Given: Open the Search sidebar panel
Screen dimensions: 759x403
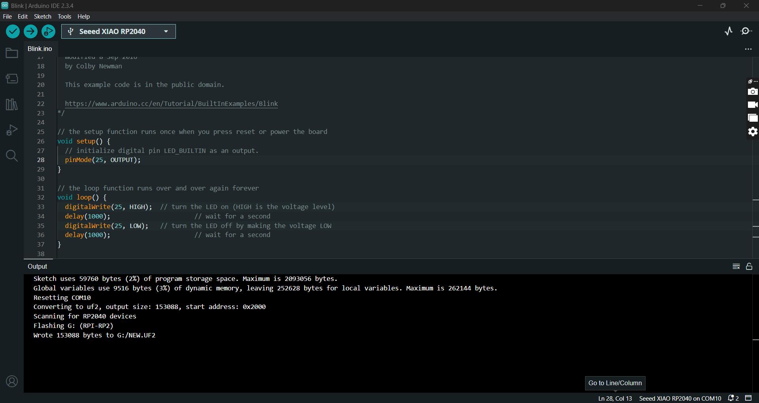Looking at the screenshot, I should pos(12,156).
